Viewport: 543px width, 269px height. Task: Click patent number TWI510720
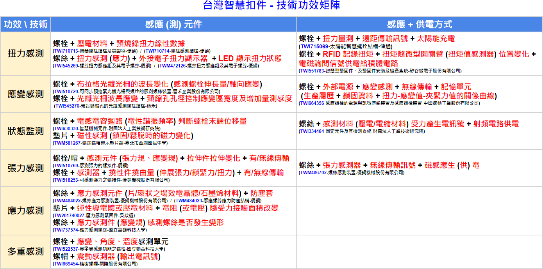click(66, 91)
